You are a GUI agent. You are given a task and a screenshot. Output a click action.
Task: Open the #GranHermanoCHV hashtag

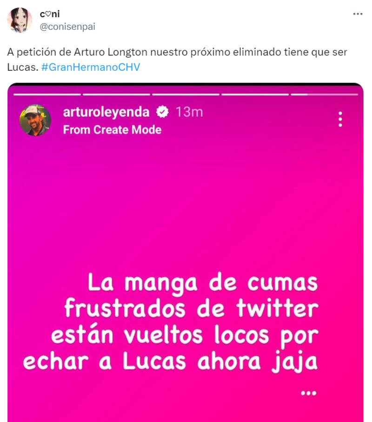coord(91,67)
